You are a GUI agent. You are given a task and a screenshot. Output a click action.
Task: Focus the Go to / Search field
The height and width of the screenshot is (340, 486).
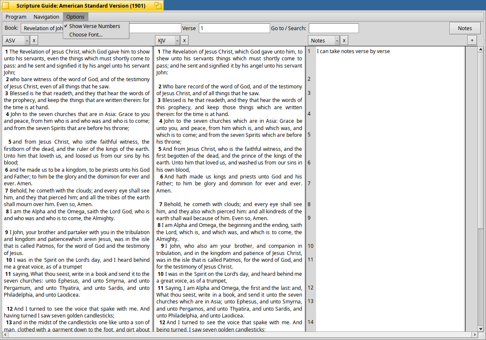click(x=334, y=28)
